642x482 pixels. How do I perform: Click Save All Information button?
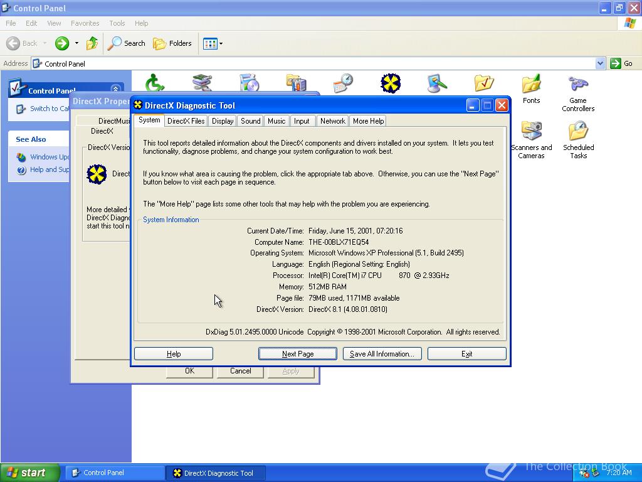point(382,354)
